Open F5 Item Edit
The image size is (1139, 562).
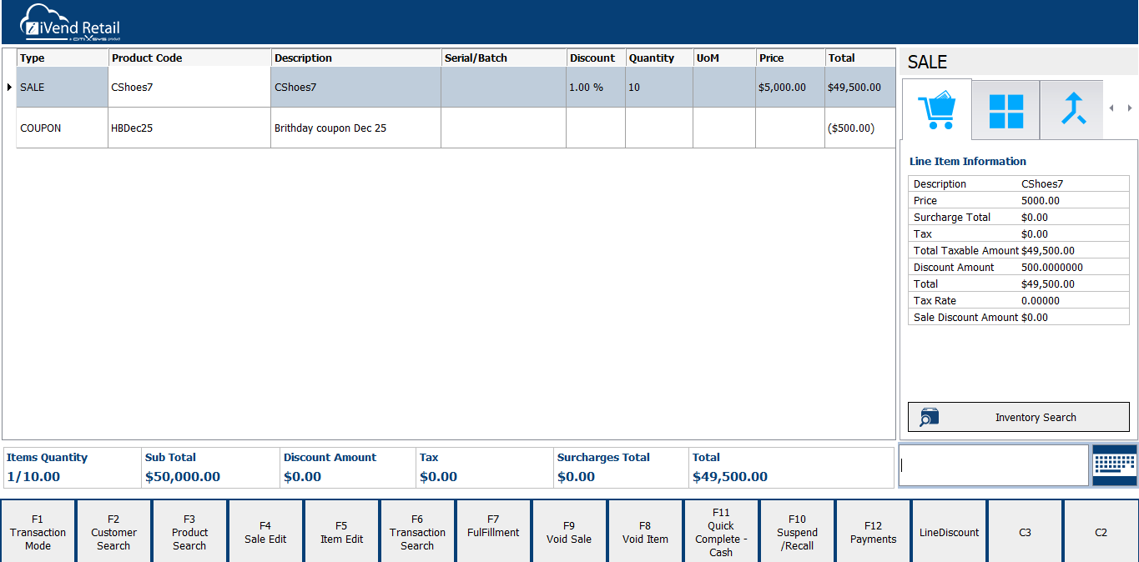tap(341, 532)
